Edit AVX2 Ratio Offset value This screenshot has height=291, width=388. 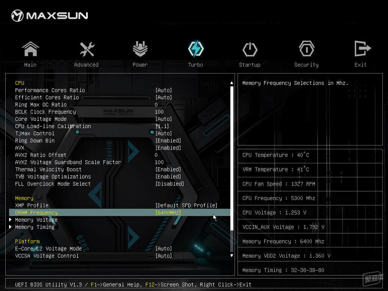(156, 155)
